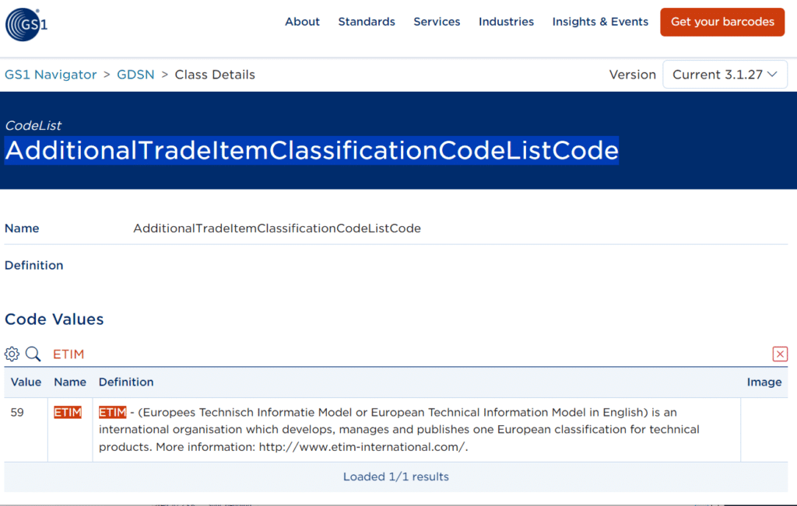797x506 pixels.
Task: Sort by the Name column header
Action: click(70, 382)
